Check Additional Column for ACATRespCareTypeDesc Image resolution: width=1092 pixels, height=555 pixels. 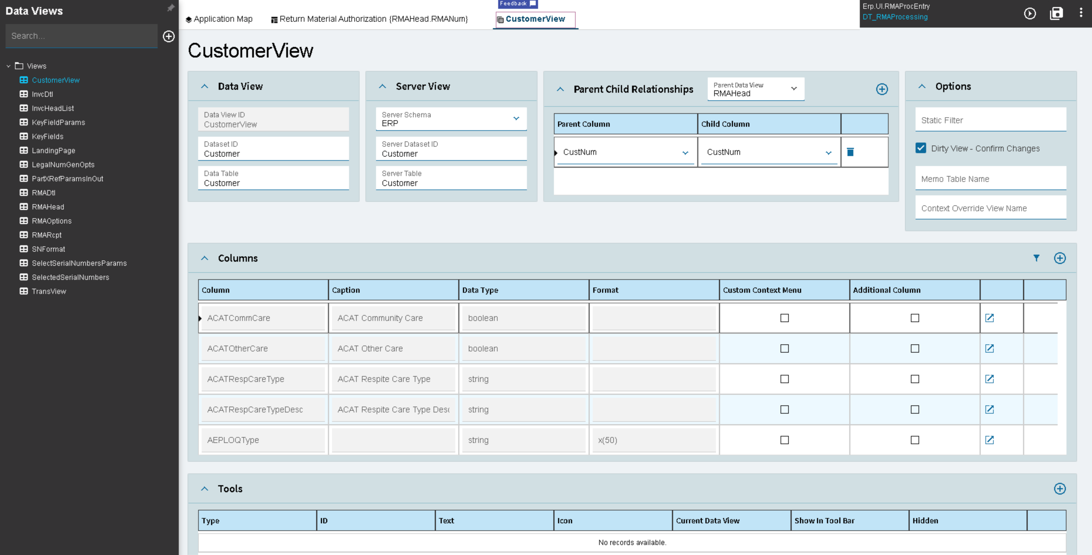point(914,410)
